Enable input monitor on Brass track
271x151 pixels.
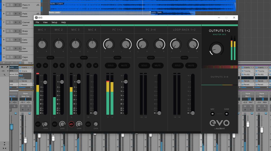20,31
